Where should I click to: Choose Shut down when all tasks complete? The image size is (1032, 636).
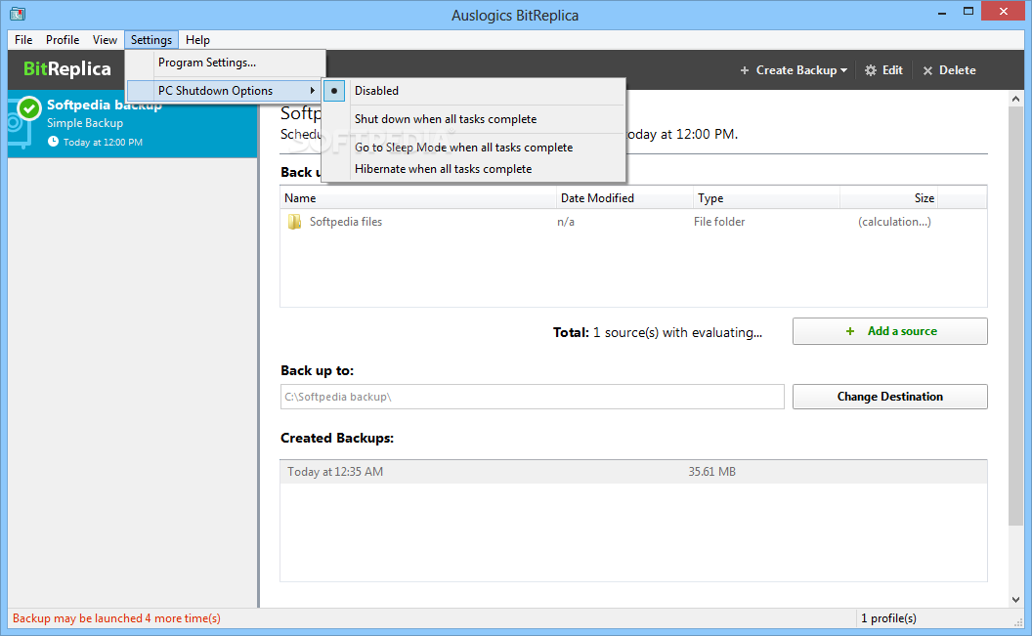(474, 119)
